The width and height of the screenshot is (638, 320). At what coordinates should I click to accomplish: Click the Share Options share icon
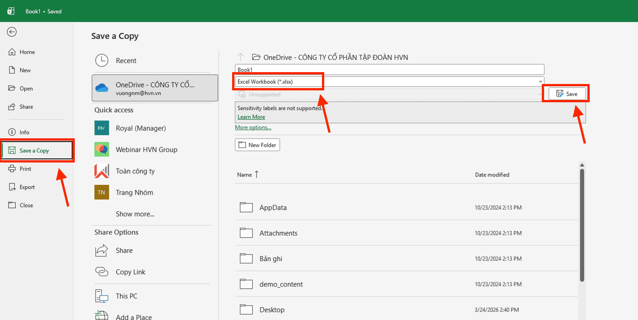click(102, 251)
